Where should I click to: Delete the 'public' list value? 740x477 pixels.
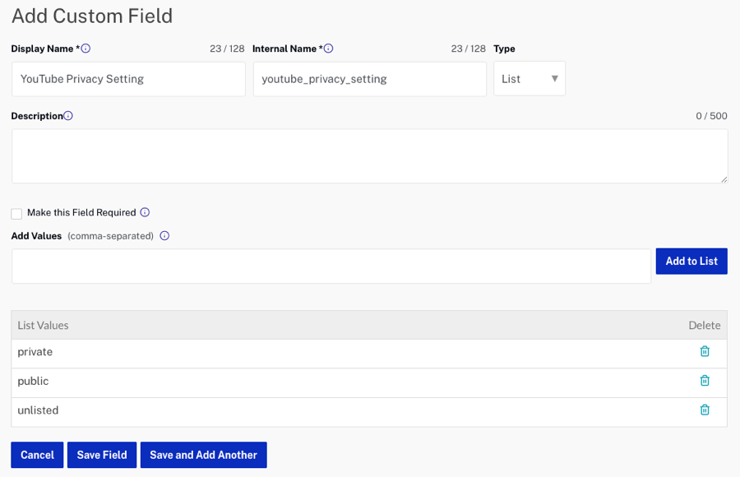[x=705, y=381]
